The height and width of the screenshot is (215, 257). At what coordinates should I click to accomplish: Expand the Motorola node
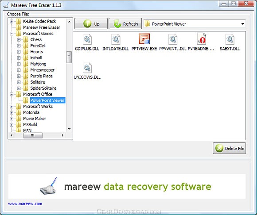[x=12, y=112]
